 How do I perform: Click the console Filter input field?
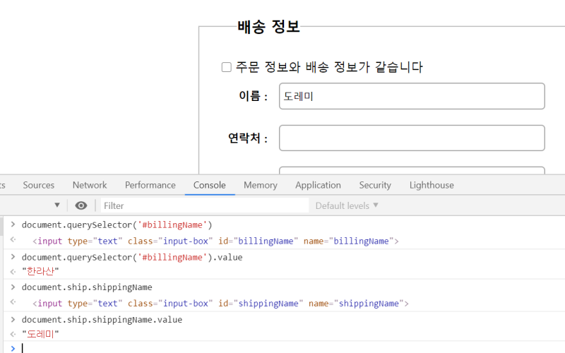pos(205,205)
